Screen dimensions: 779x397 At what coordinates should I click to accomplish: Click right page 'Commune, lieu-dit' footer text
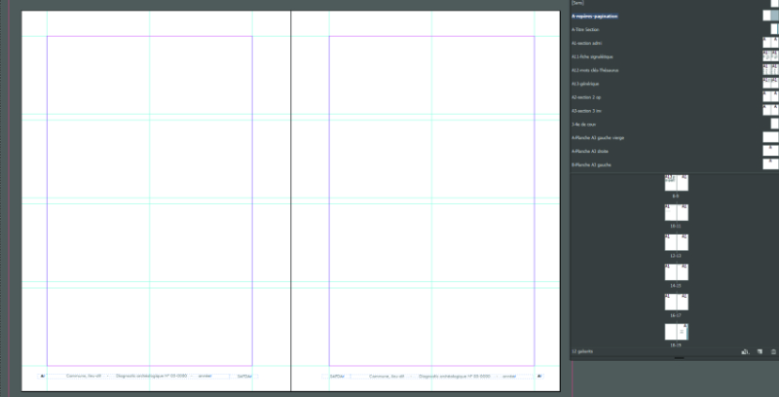click(387, 377)
